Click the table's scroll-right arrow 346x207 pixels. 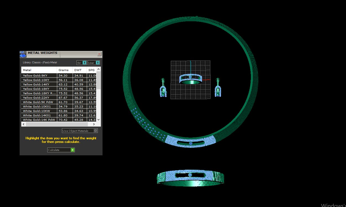(x=94, y=124)
